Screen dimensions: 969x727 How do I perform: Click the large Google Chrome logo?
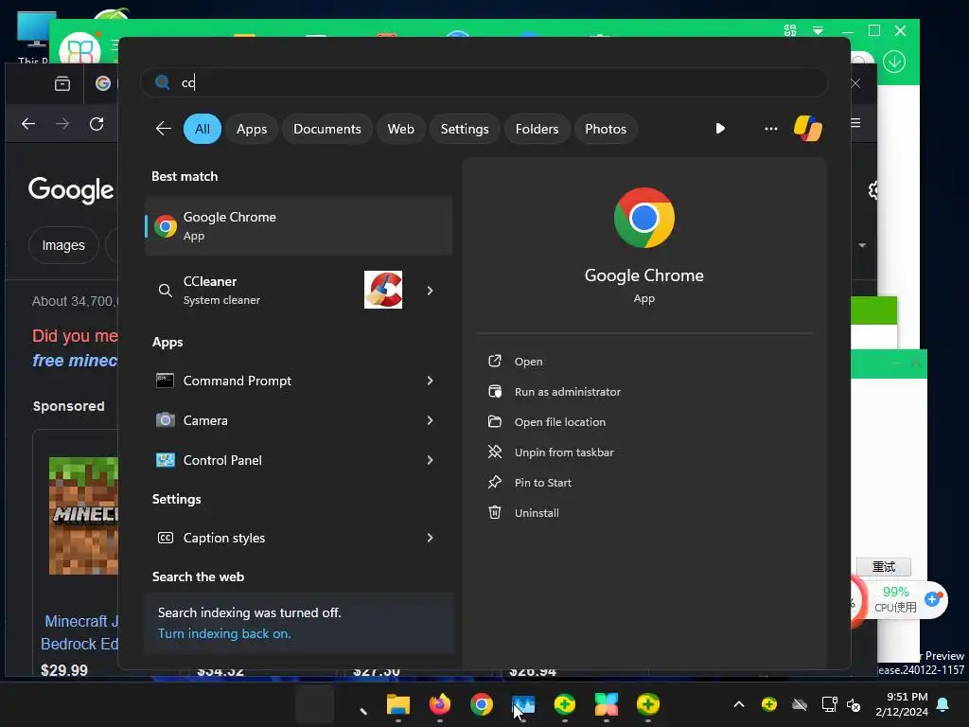click(643, 218)
